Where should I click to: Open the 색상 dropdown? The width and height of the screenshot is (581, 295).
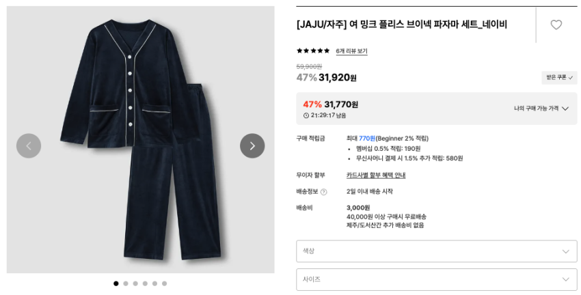436,251
